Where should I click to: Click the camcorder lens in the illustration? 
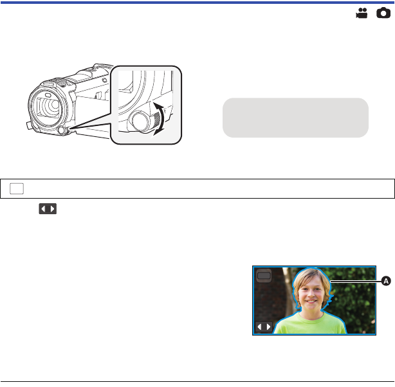(48, 107)
